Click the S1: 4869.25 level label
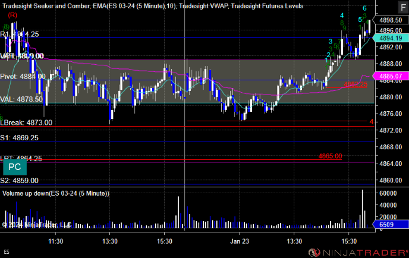 19,138
